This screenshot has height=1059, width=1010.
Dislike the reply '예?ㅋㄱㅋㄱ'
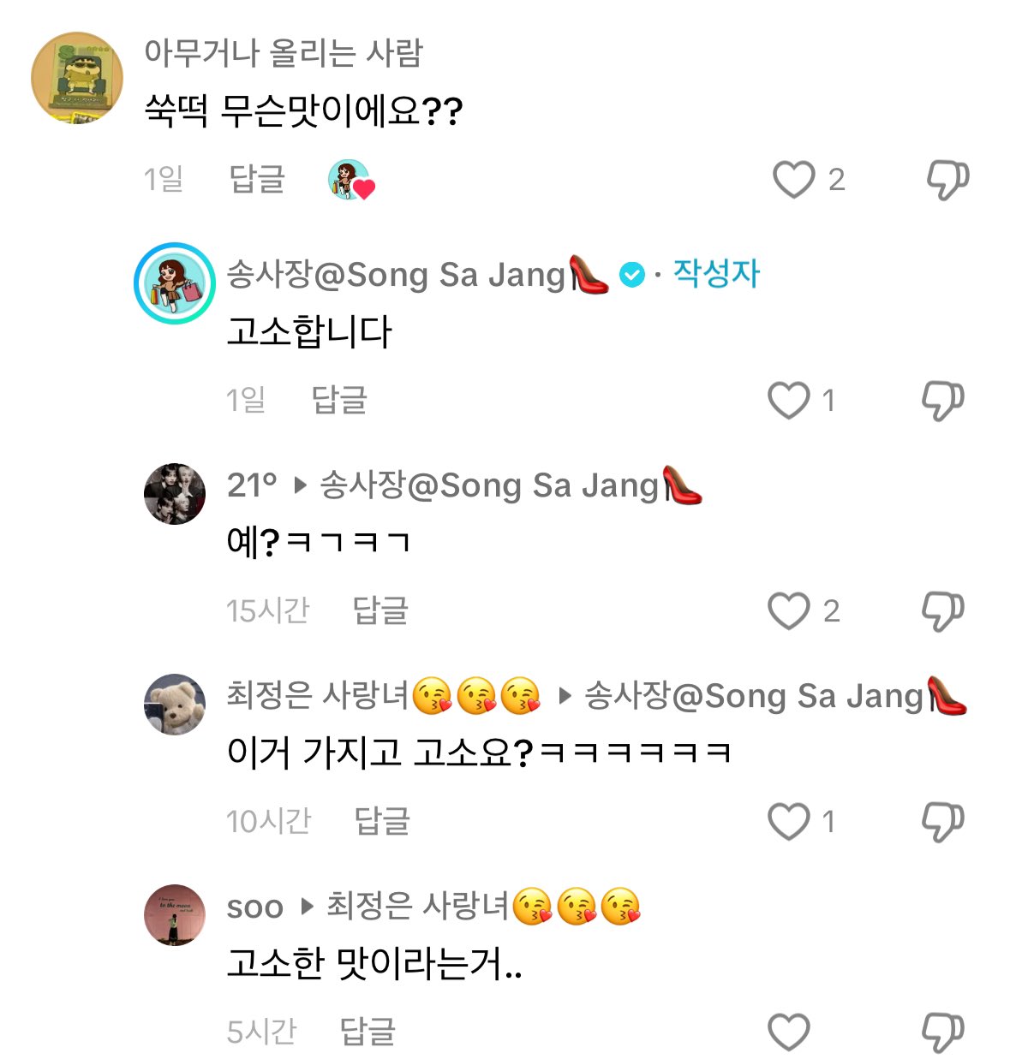[942, 610]
